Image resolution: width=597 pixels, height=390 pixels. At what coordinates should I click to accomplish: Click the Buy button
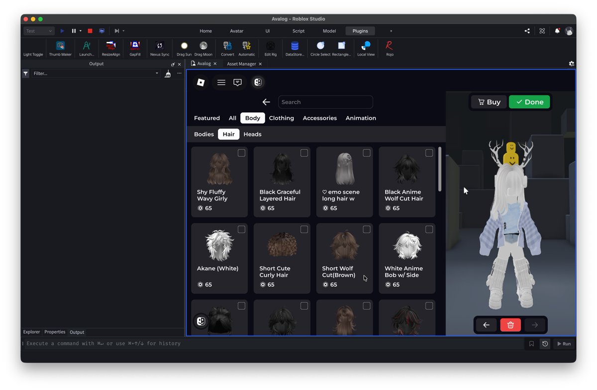(489, 102)
